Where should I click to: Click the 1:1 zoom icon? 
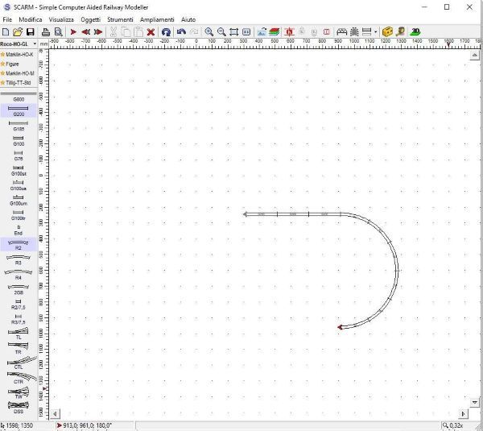pyautogui.click(x=246, y=31)
